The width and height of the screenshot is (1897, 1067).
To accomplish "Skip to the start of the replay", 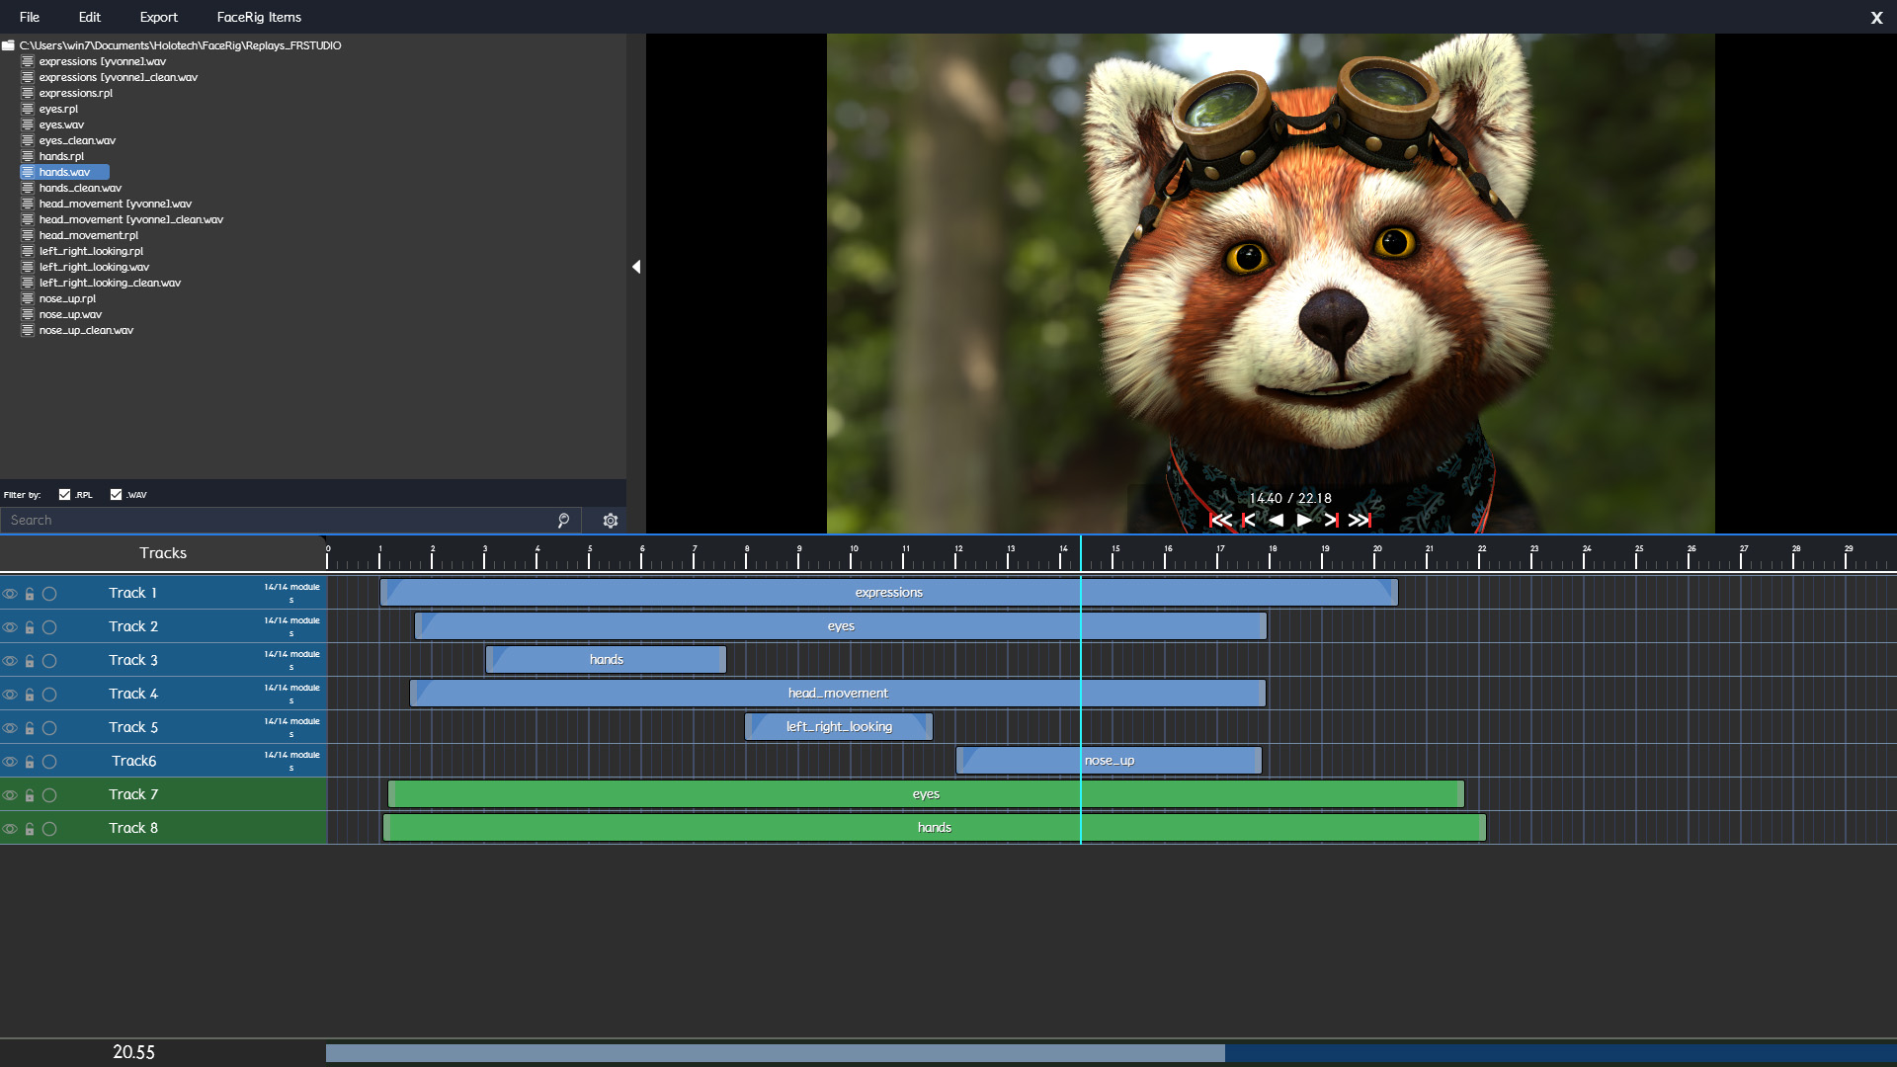I will click(1222, 520).
